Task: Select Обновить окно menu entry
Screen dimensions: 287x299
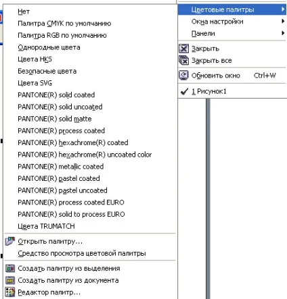Action: pos(232,76)
